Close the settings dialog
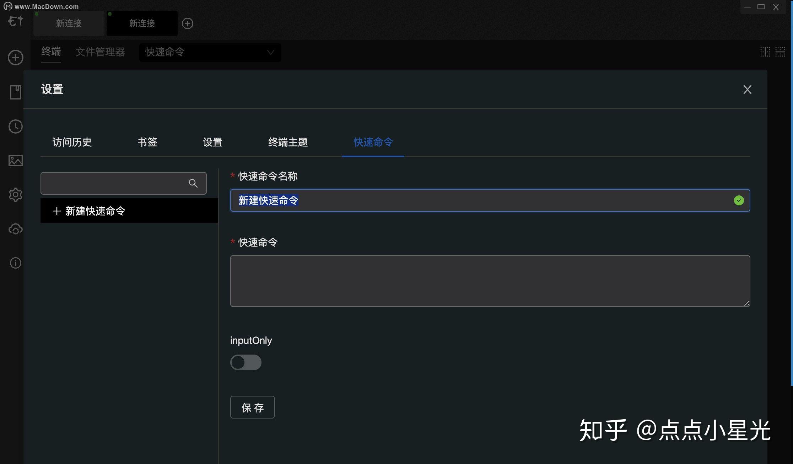This screenshot has height=464, width=793. (x=748, y=90)
